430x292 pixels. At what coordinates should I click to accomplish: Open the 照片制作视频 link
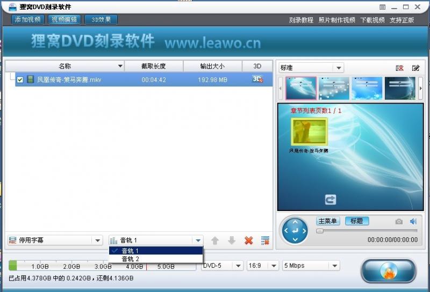tap(337, 20)
